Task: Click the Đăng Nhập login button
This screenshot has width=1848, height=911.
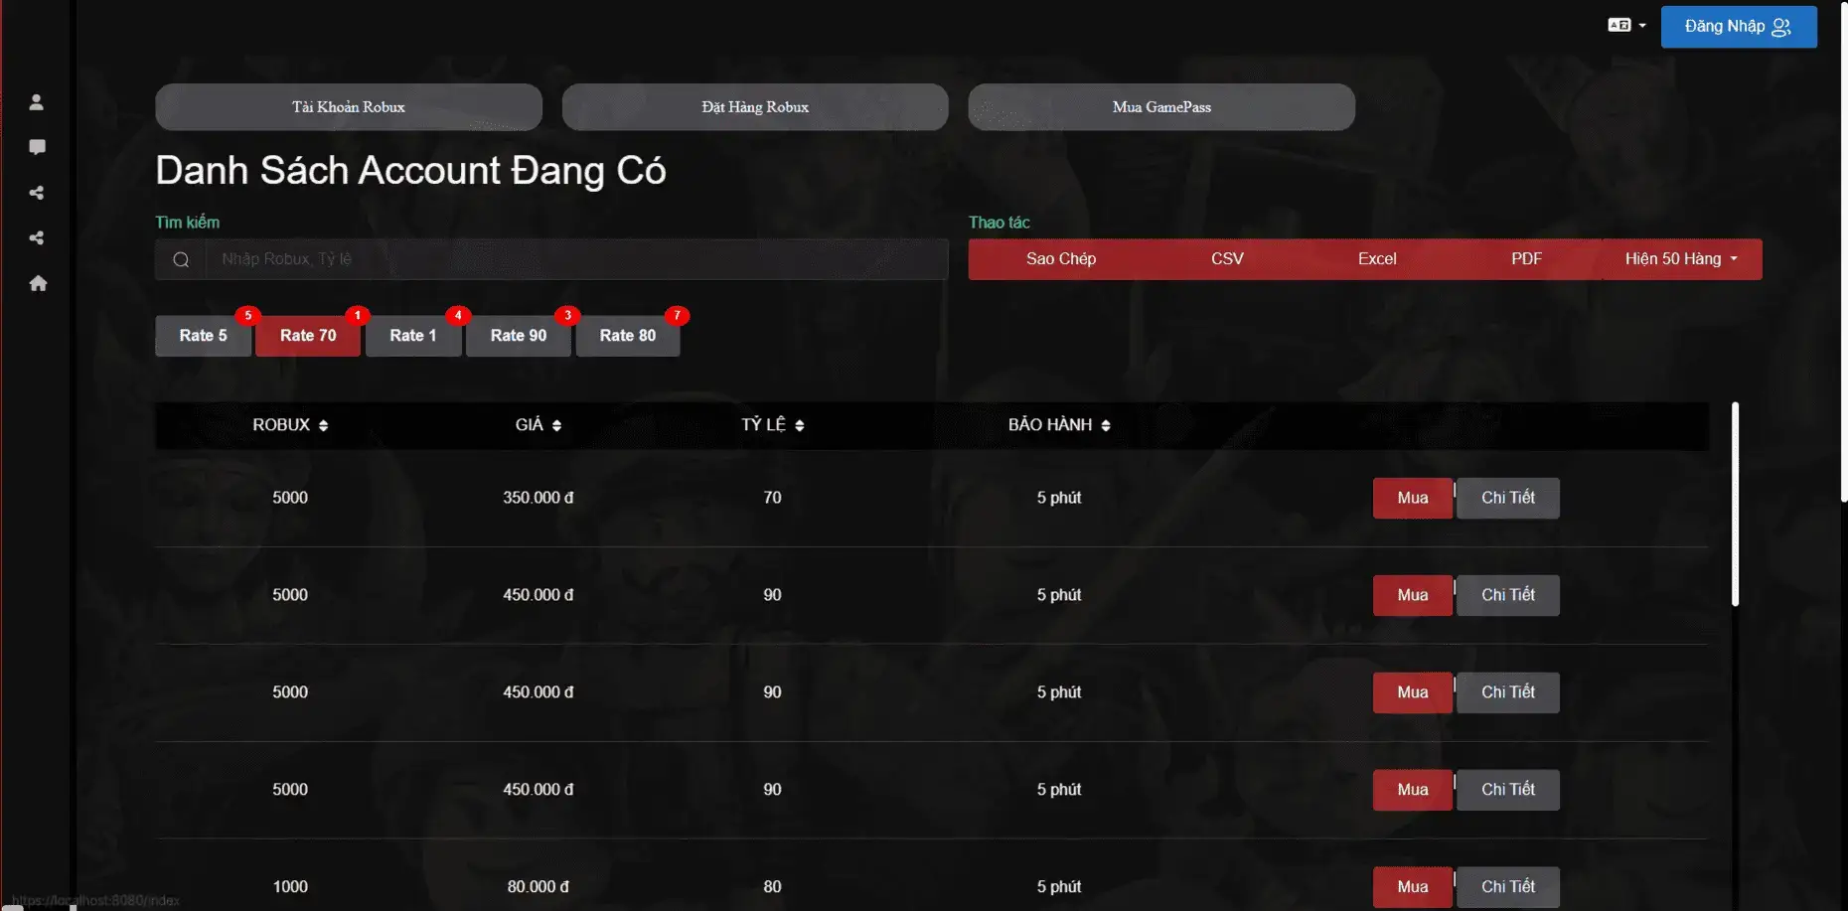Action: pos(1739,27)
